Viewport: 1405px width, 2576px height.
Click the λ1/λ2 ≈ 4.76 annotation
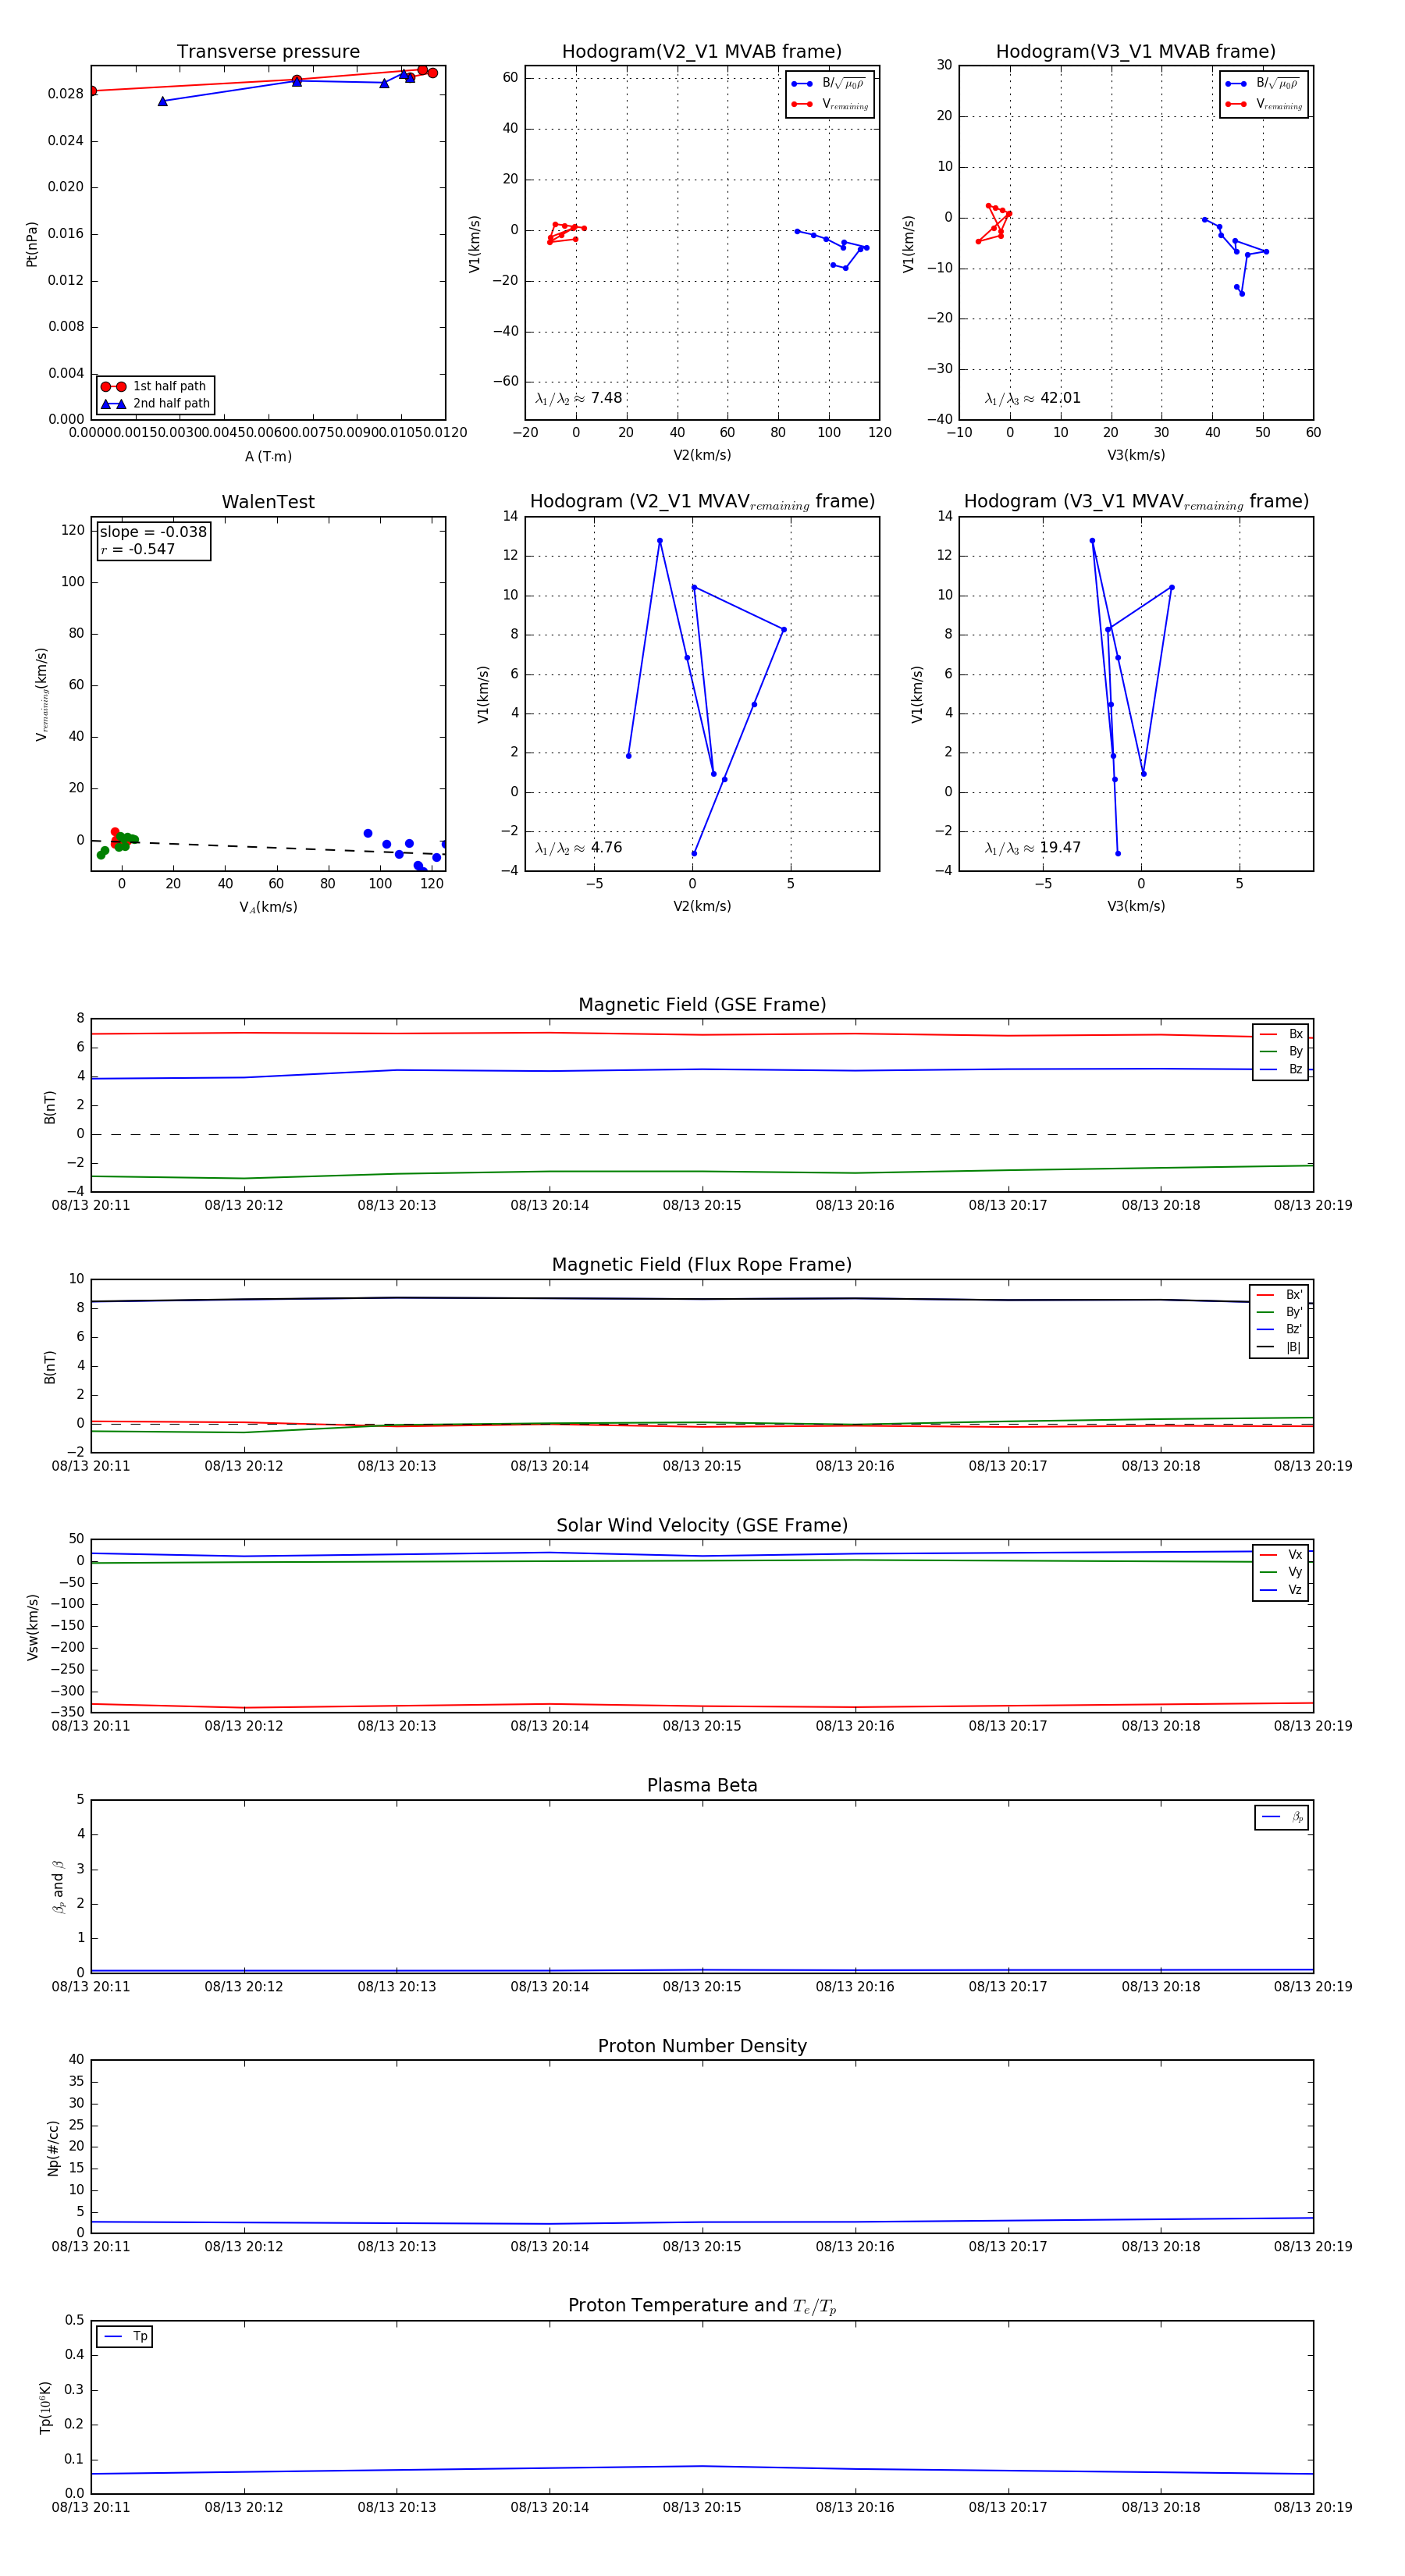click(x=578, y=848)
